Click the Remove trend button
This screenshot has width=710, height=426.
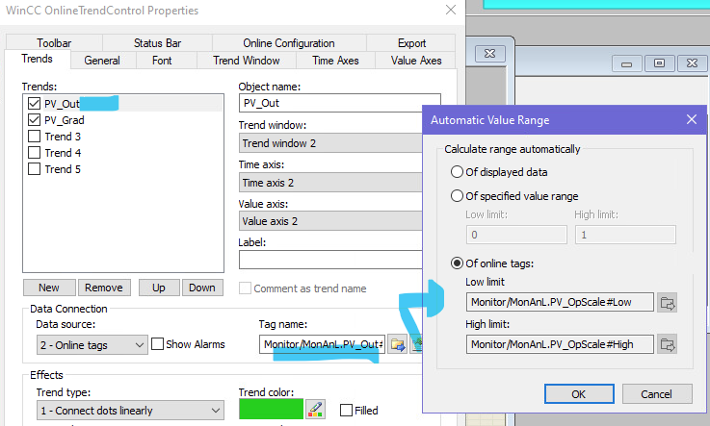coord(104,288)
